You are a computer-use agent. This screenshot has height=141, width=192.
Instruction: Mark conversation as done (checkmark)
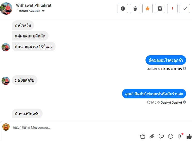pos(185,9)
